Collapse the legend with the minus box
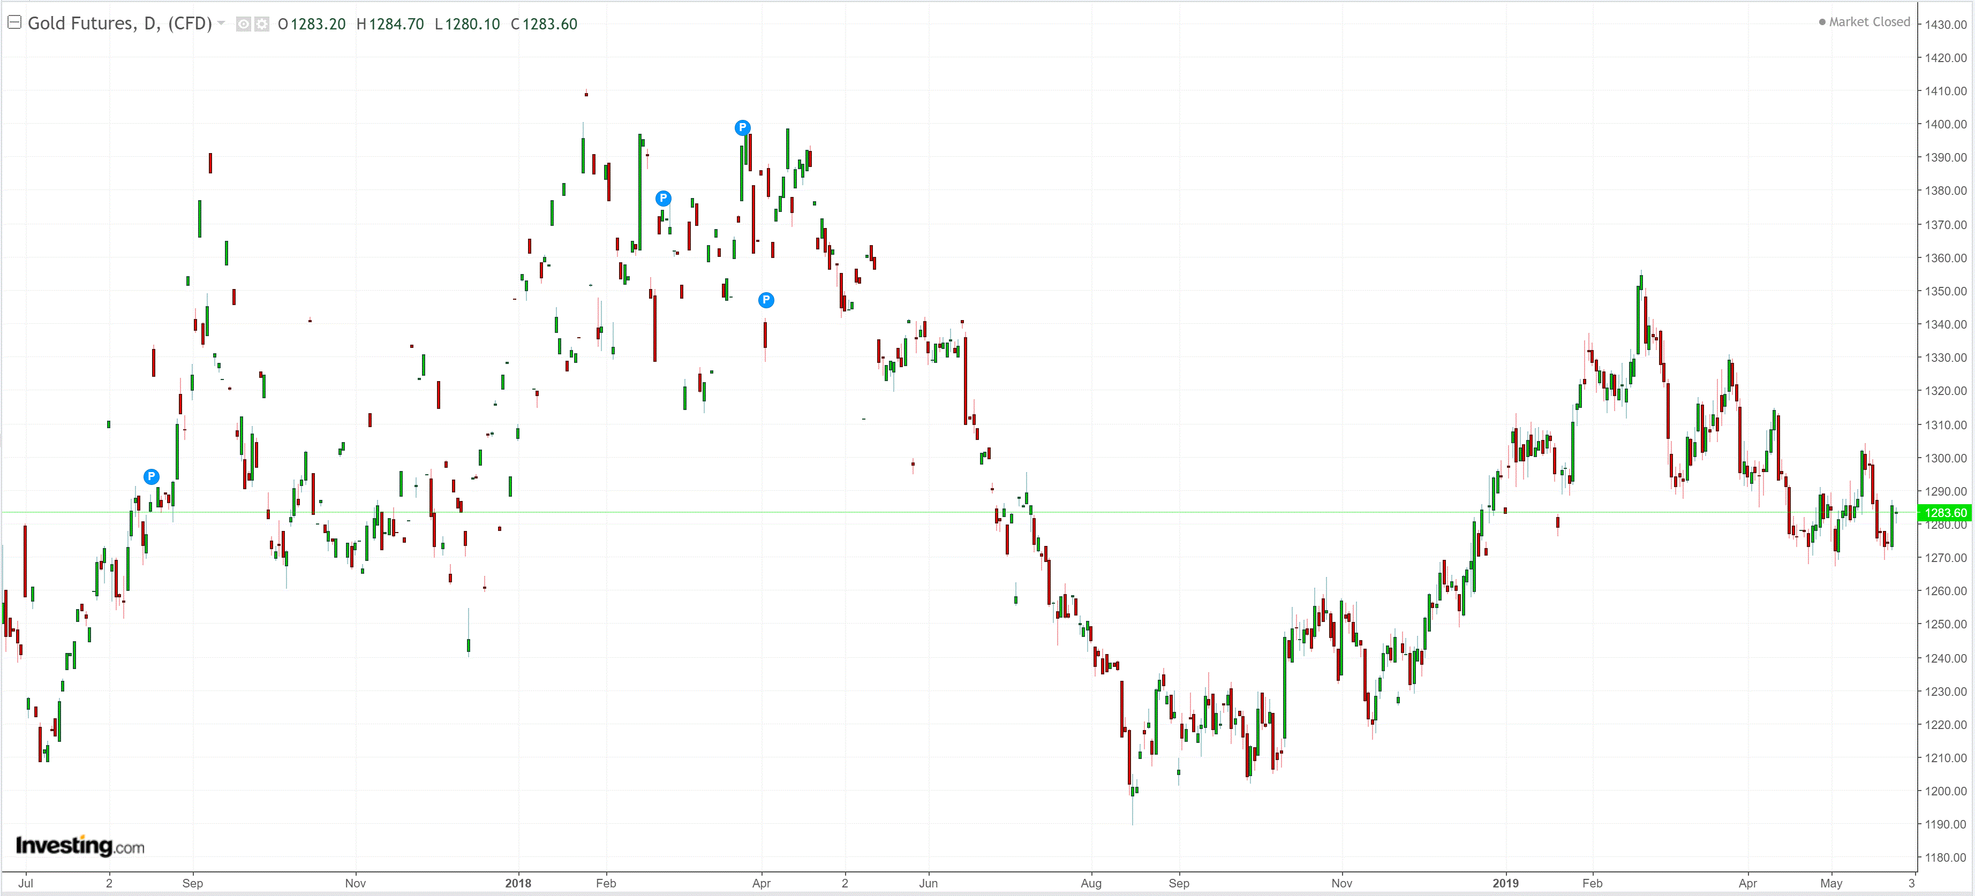Screen dimensions: 1975x896 tap(14, 22)
